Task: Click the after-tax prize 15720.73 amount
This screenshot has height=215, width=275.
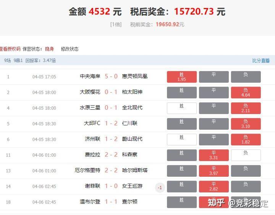Action: pos(194,11)
